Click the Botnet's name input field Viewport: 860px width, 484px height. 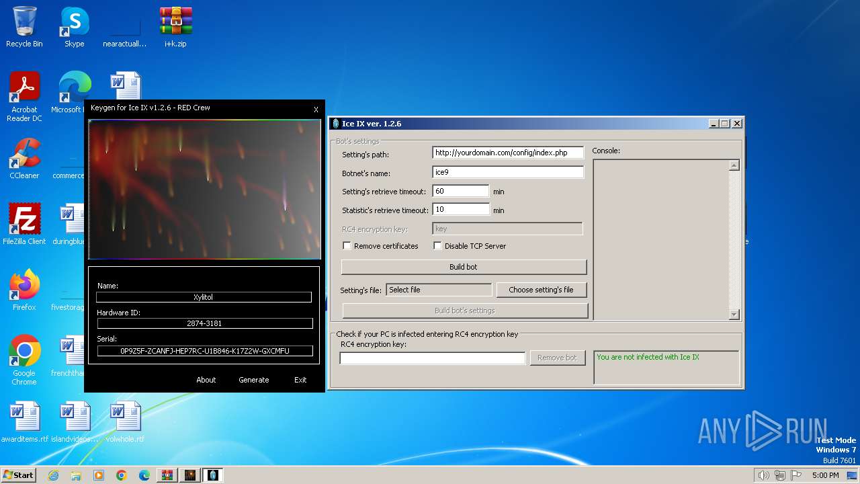508,172
